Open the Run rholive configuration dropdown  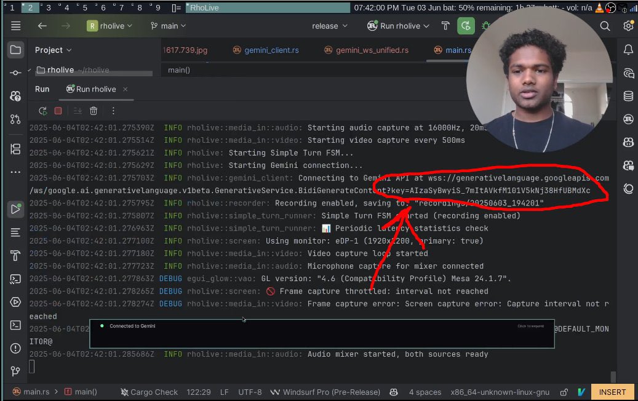pyautogui.click(x=398, y=26)
